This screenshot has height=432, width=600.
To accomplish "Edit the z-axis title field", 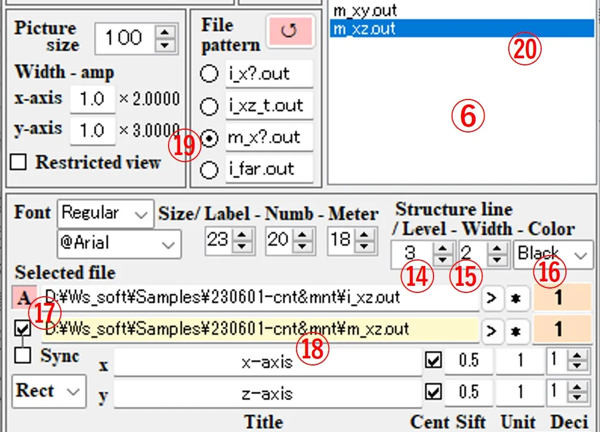I will pos(268,394).
